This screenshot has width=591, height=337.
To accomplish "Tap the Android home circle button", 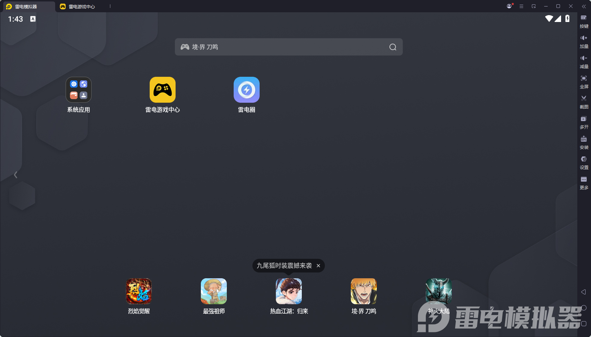I will 584,308.
